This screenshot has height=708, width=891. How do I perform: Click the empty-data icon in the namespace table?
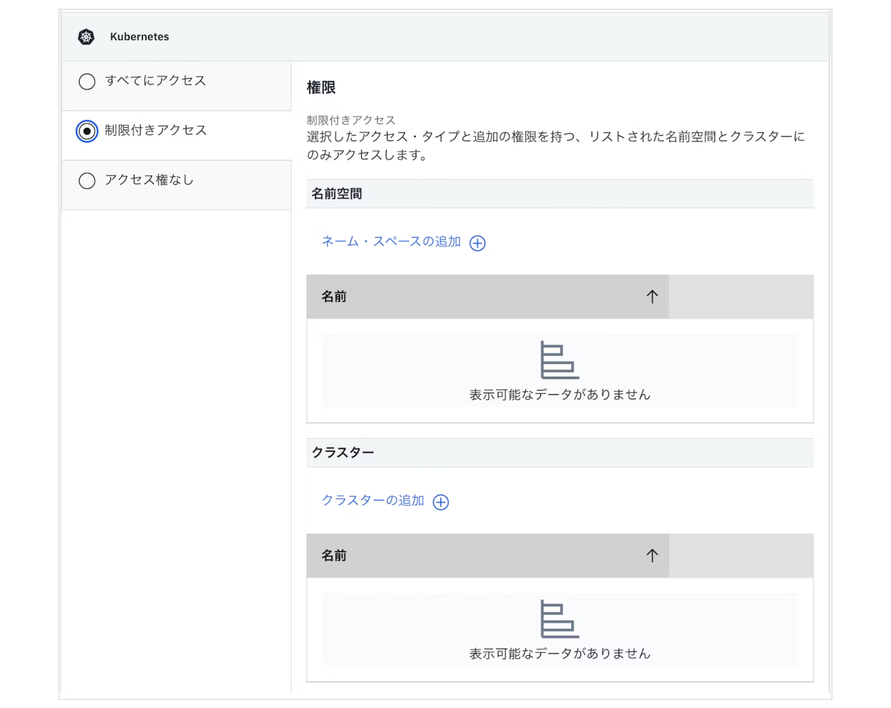click(x=559, y=360)
